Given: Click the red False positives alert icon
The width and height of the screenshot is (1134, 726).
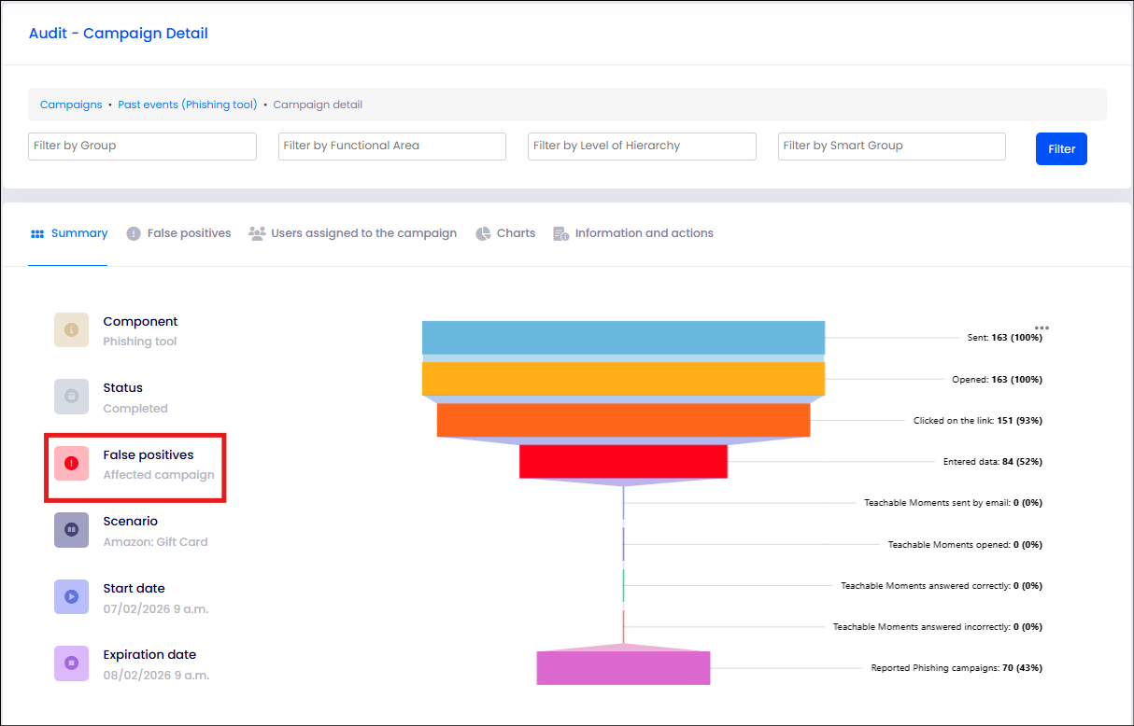Looking at the screenshot, I should [71, 464].
